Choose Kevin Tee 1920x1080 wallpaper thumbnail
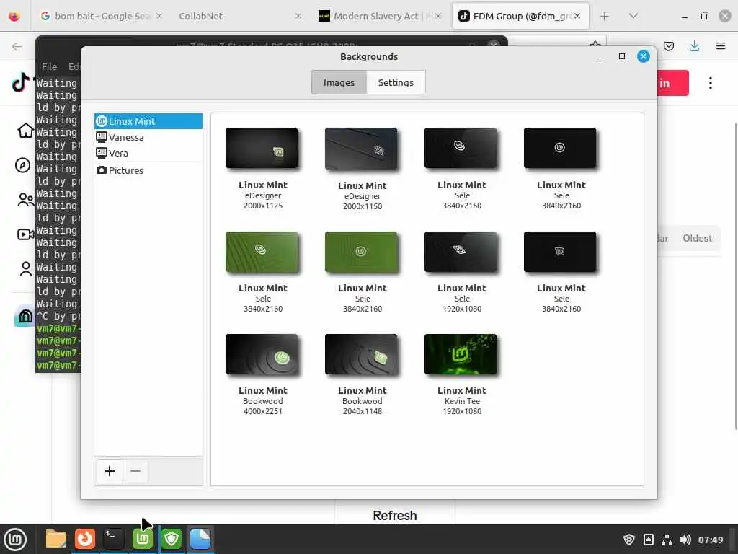 pos(461,354)
